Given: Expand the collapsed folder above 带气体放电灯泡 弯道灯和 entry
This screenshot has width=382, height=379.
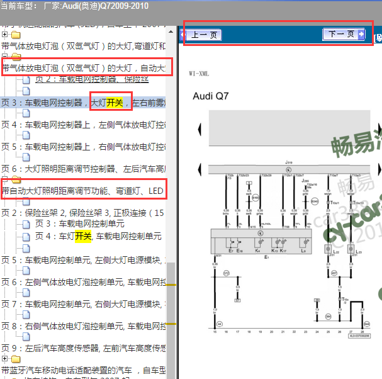Looking at the screenshot, I should (4, 34).
